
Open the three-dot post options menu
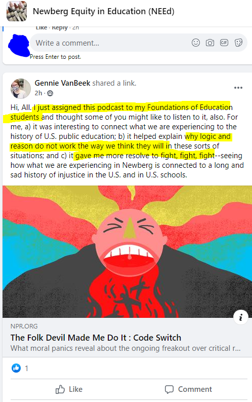point(238,88)
